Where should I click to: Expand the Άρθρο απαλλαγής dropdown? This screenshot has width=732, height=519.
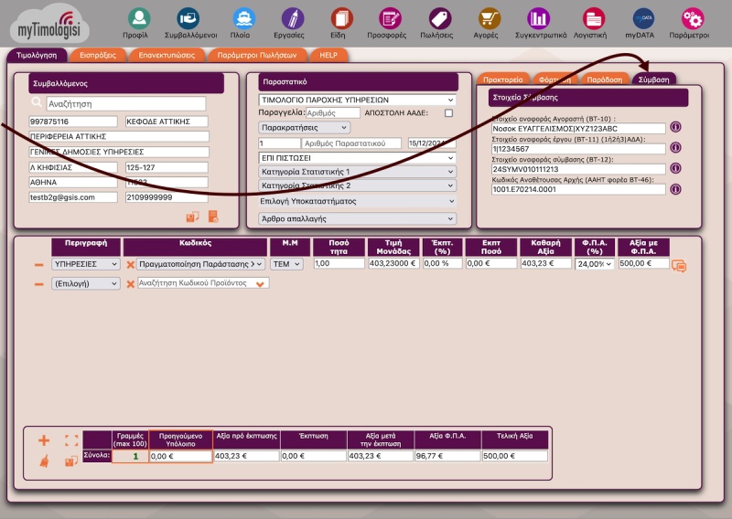357,218
